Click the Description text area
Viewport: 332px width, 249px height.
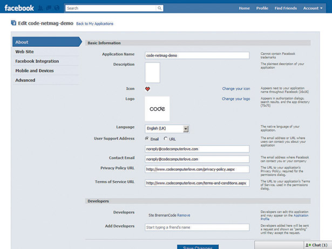click(152, 73)
